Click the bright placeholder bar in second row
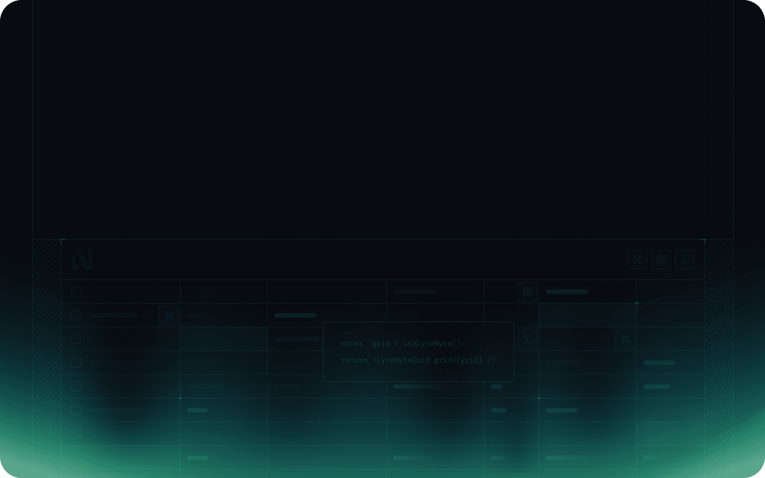 295,315
